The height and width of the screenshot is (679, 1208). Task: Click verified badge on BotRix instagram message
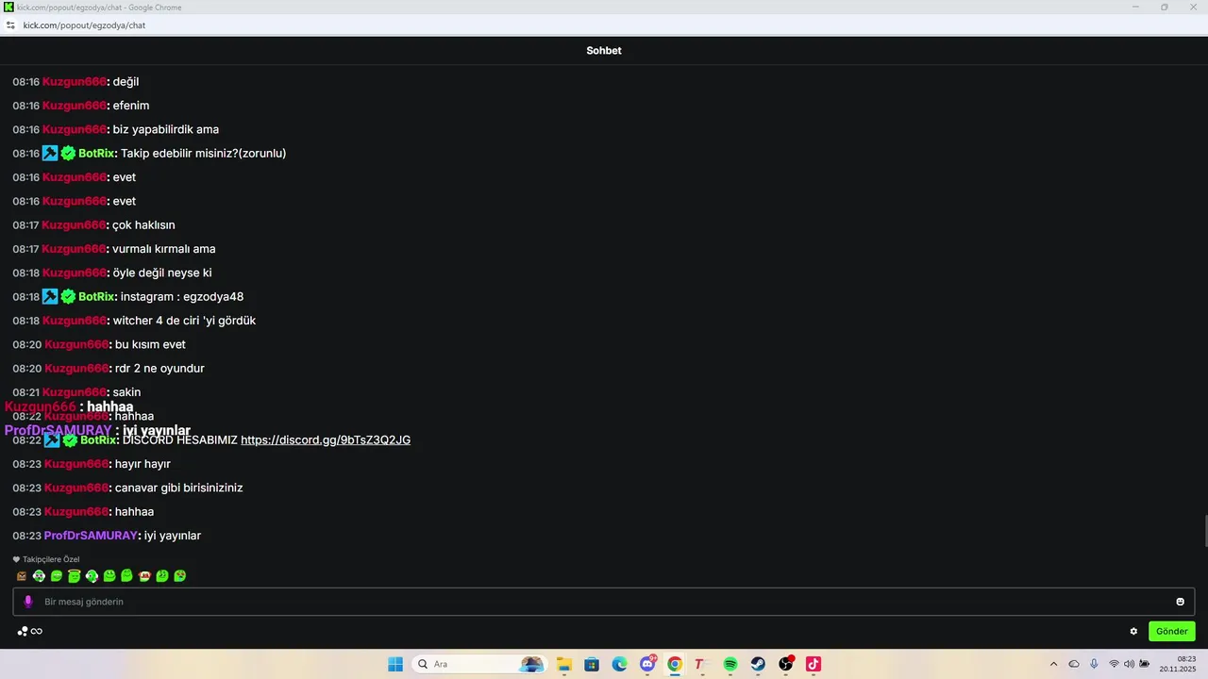click(68, 296)
